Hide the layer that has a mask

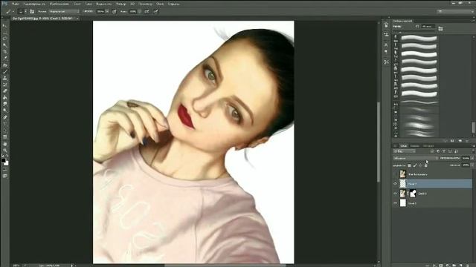pyautogui.click(x=395, y=194)
